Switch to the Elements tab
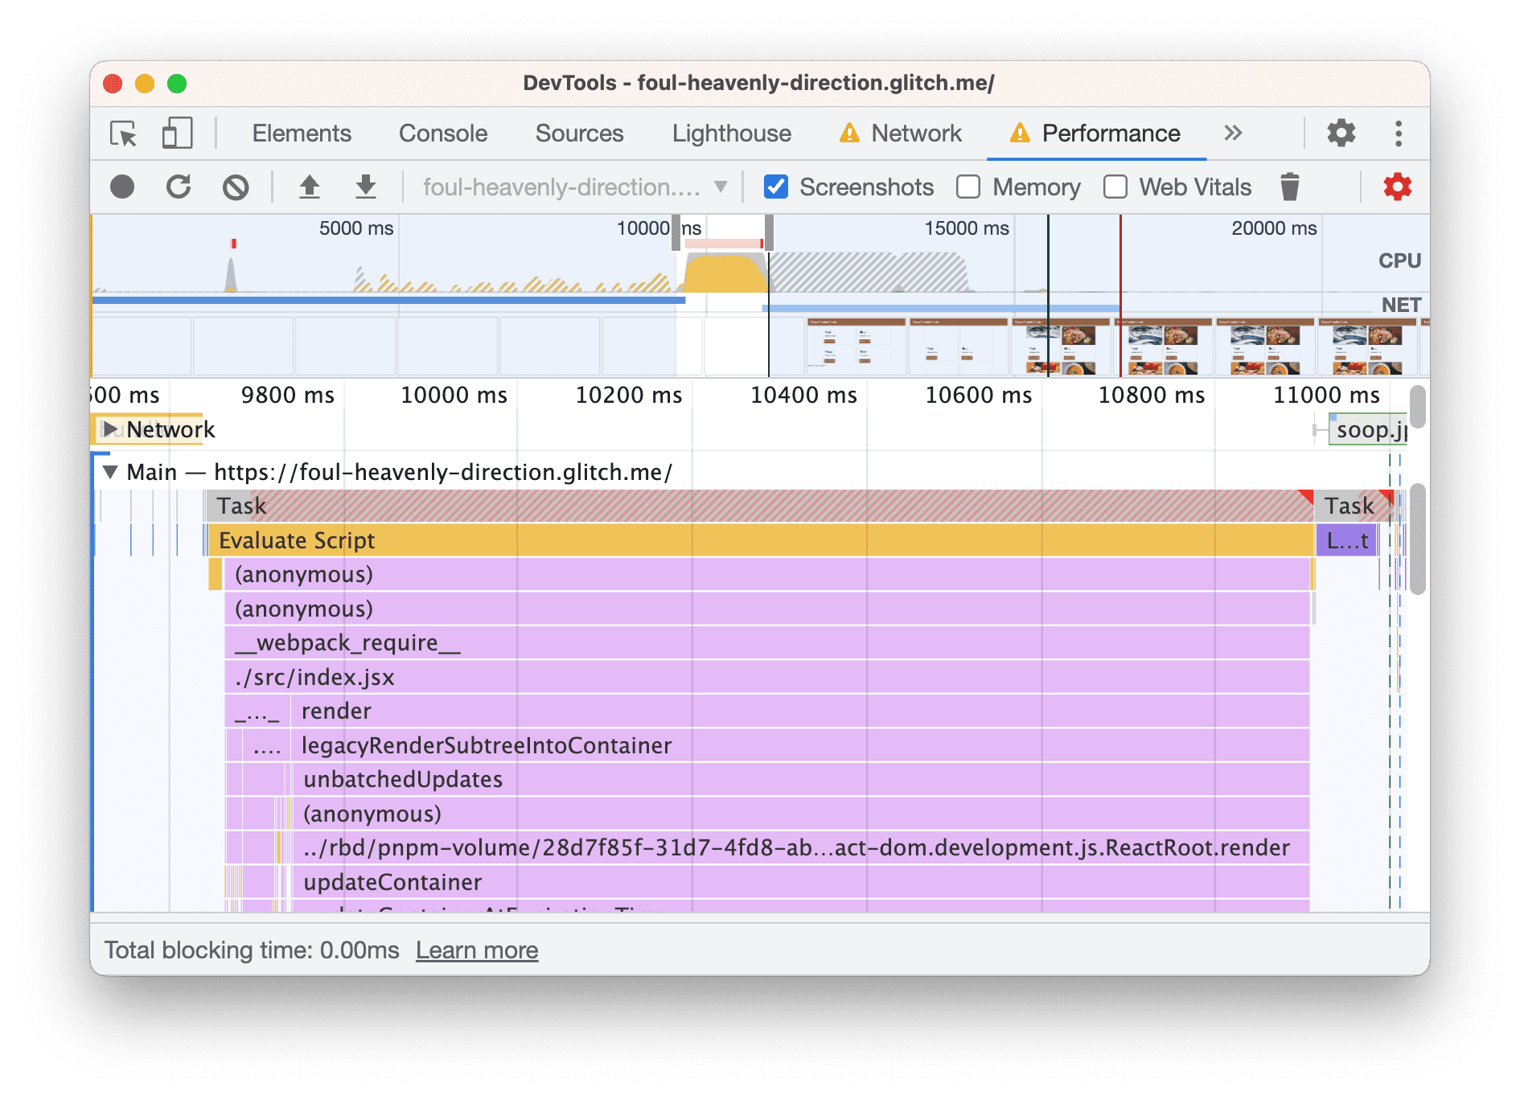This screenshot has width=1520, height=1095. (x=302, y=133)
